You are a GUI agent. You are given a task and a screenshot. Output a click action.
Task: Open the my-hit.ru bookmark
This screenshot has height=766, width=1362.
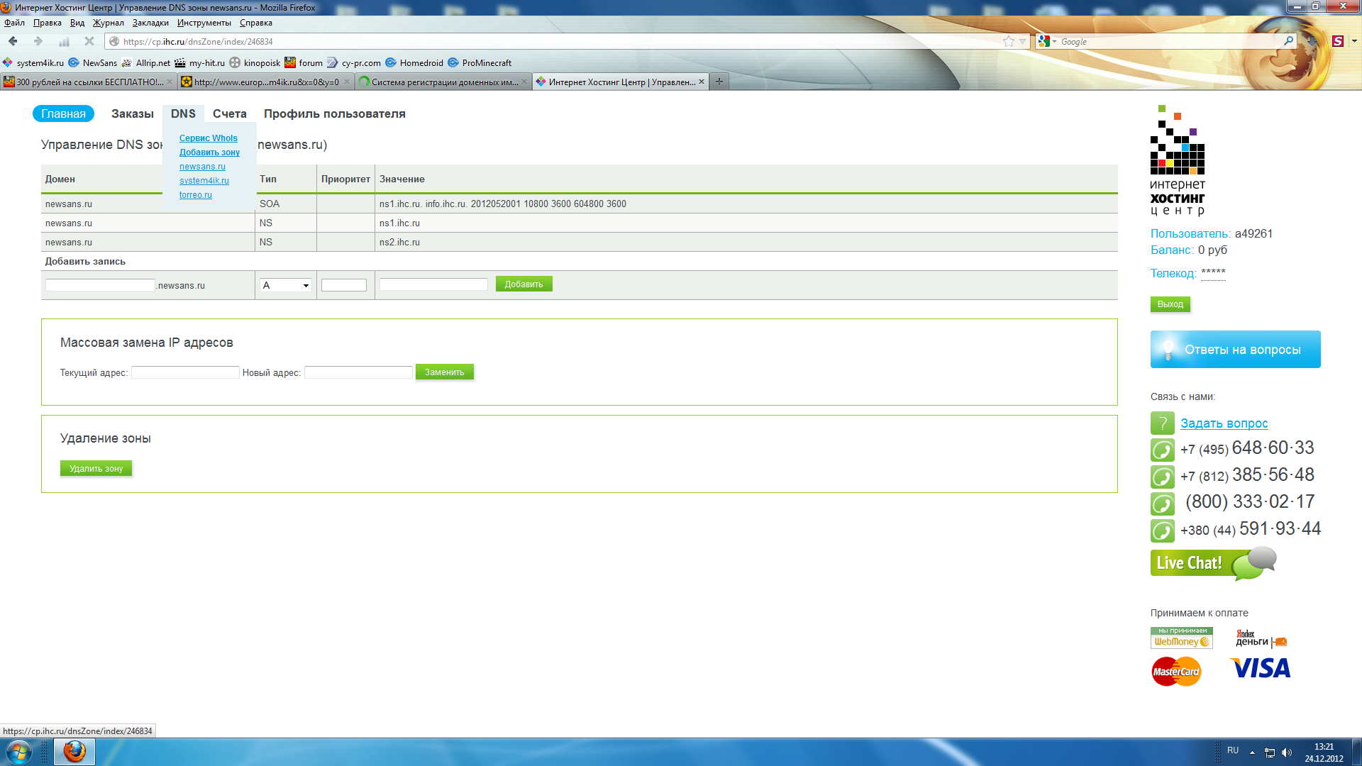pos(200,62)
